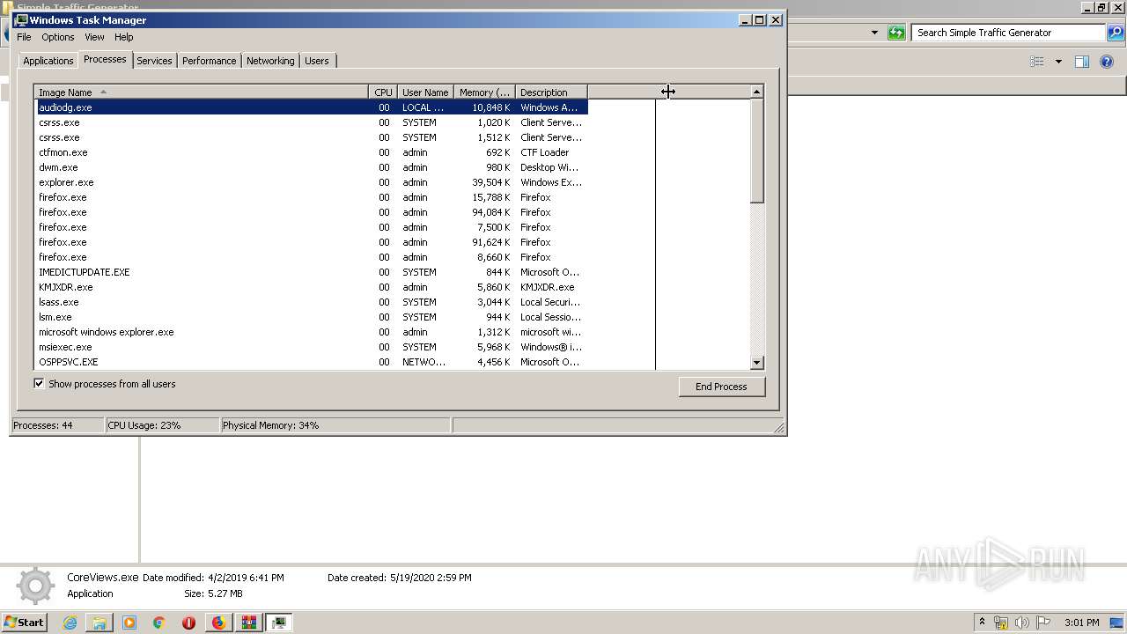Open the Help menu
This screenshot has height=634, width=1127.
click(123, 37)
